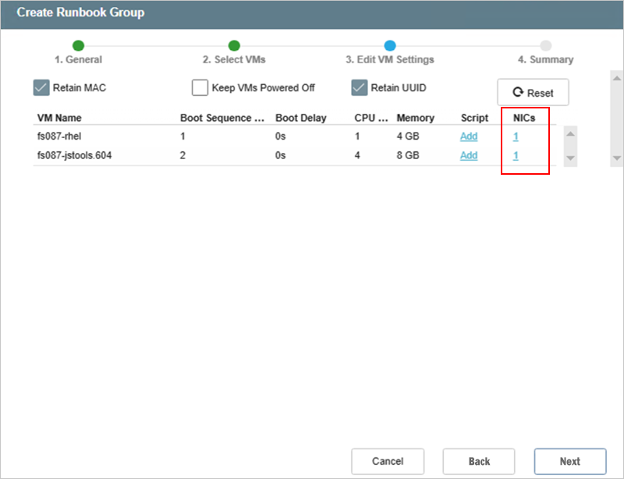This screenshot has height=479, width=624.
Task: Uncheck the Retain UUID checkbox
Action: [x=360, y=88]
